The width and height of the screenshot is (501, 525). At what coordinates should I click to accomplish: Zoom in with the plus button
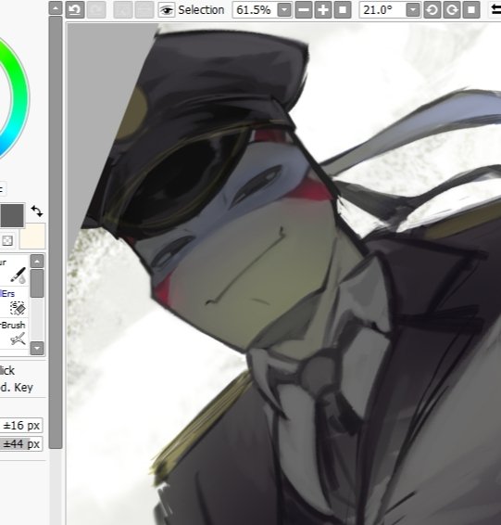point(323,10)
